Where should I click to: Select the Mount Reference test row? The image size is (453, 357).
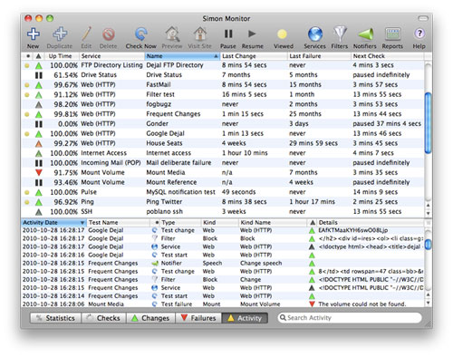coord(223,182)
